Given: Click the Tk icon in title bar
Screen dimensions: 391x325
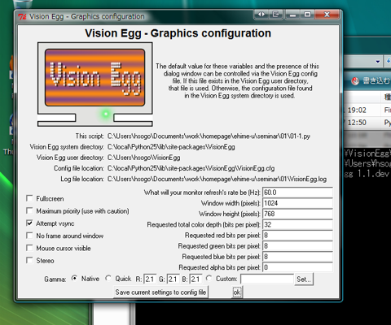Looking at the screenshot, I should (22, 17).
